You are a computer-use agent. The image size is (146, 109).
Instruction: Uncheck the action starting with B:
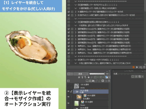click(x=69, y=15)
